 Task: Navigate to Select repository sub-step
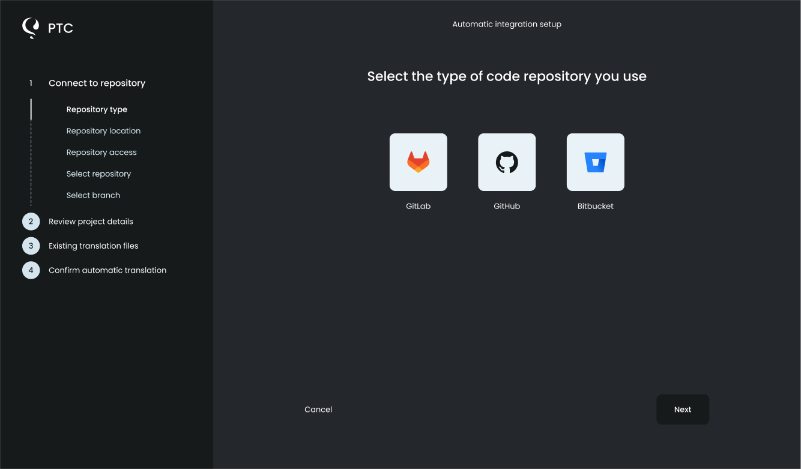pos(98,174)
